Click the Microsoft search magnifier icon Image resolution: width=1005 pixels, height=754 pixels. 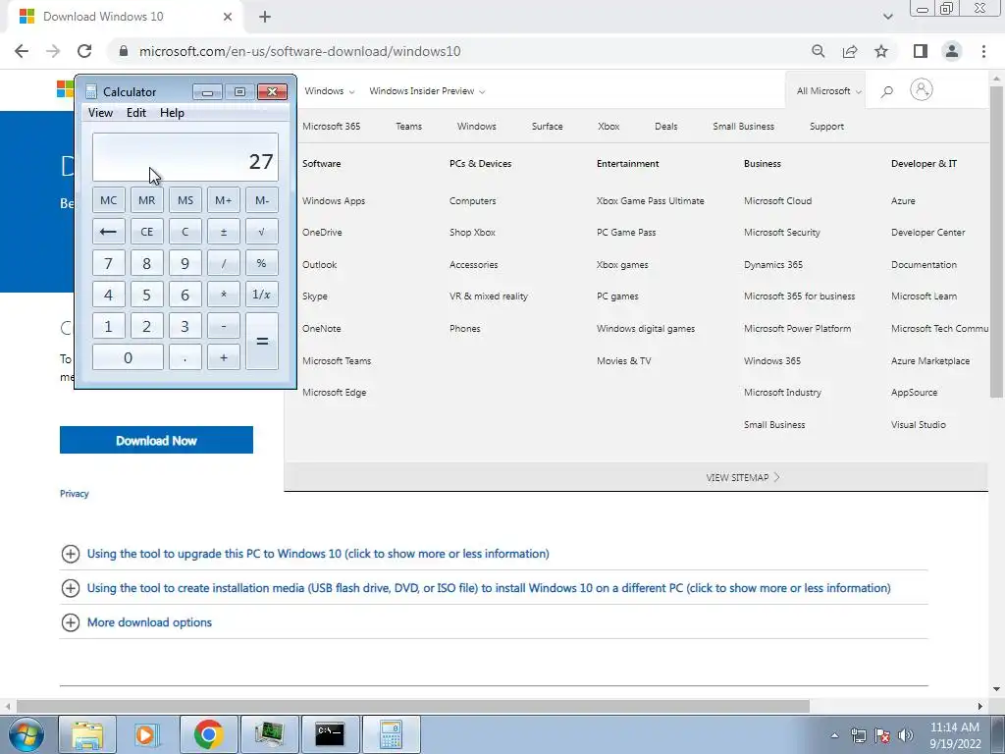pyautogui.click(x=887, y=91)
